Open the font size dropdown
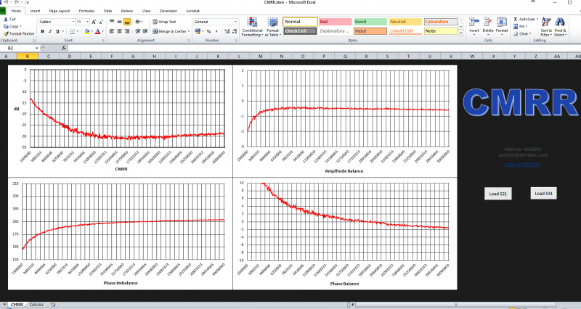Viewport: 581px width, 309px height. point(87,22)
